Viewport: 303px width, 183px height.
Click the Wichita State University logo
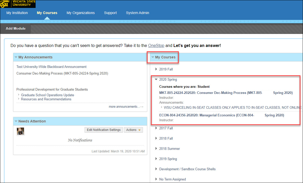point(18,4)
